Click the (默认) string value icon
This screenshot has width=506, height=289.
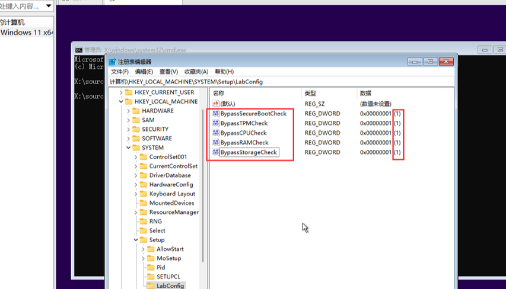tap(216, 104)
